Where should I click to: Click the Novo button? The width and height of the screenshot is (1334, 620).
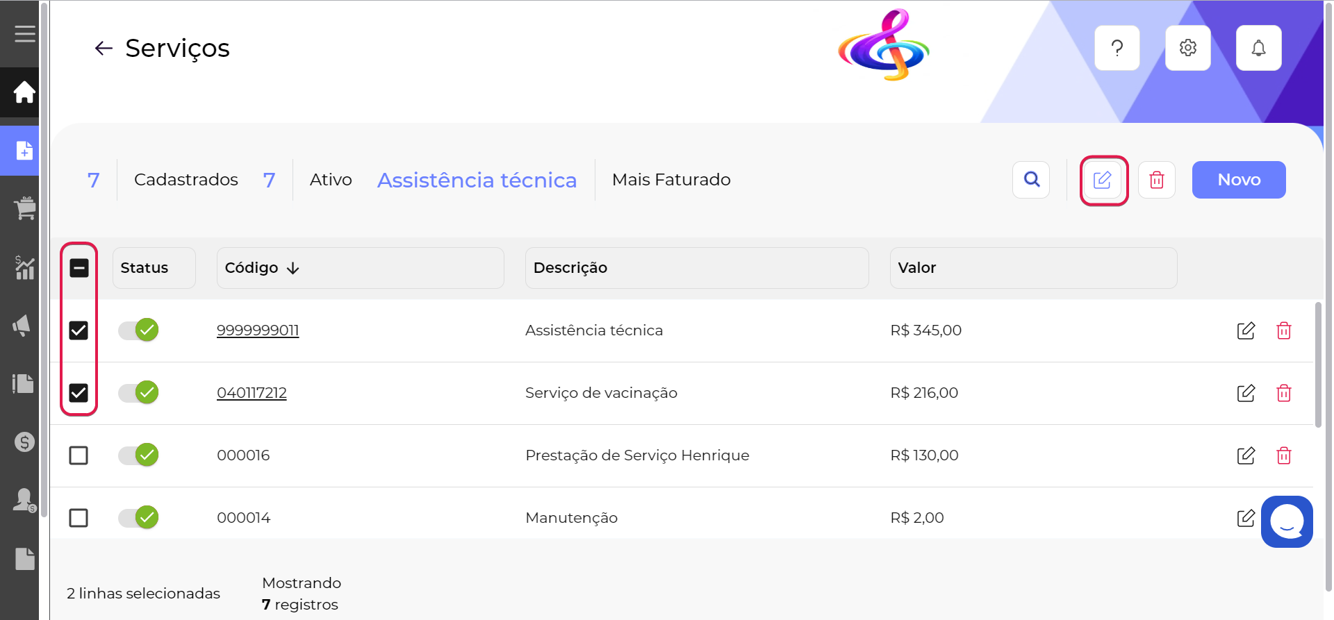pos(1239,179)
